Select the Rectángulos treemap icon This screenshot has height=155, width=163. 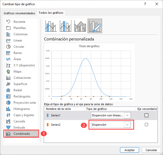tap(8, 96)
